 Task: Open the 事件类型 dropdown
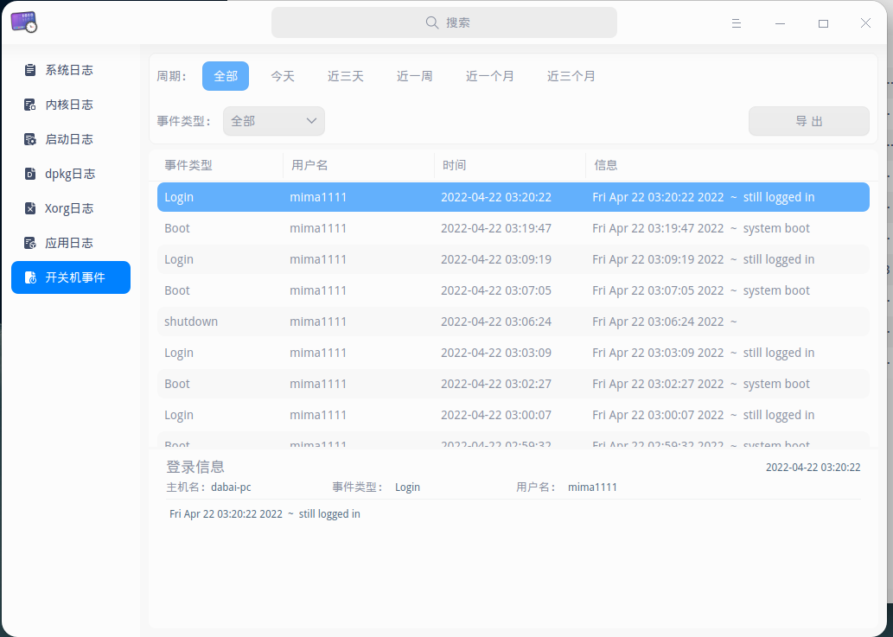(273, 121)
